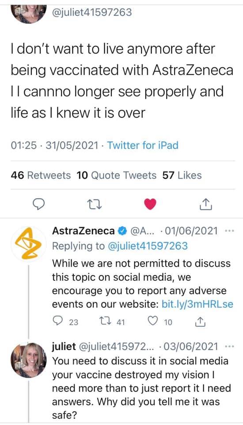
Task: Click the @juliet41597263 mention in Replying to
Action: (x=148, y=246)
